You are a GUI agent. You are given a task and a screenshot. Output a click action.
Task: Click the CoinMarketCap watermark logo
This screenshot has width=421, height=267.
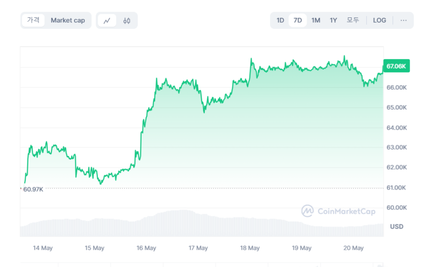click(338, 211)
